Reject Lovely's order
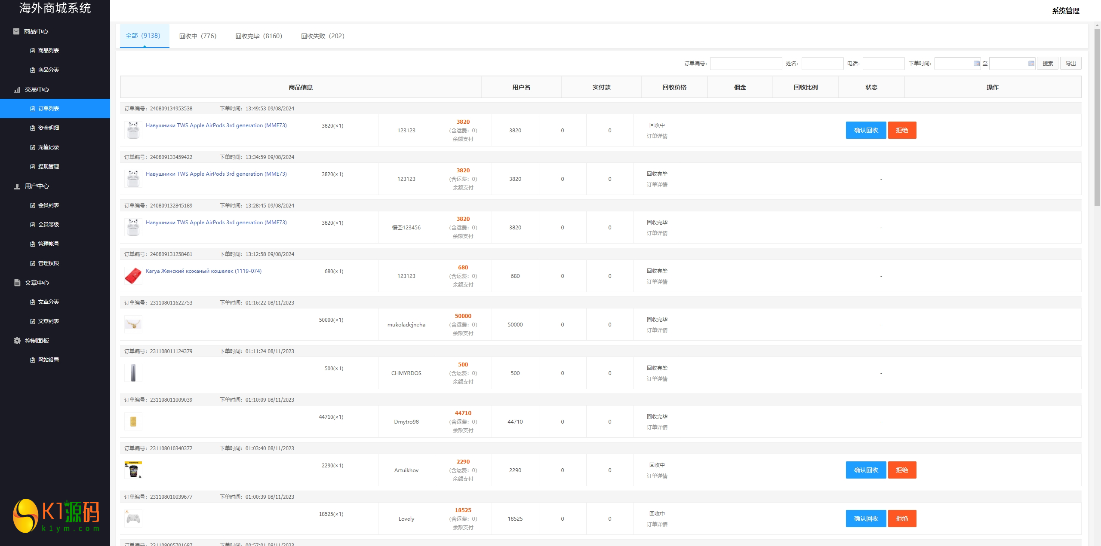Viewport: 1101px width, 546px height. [x=902, y=519]
